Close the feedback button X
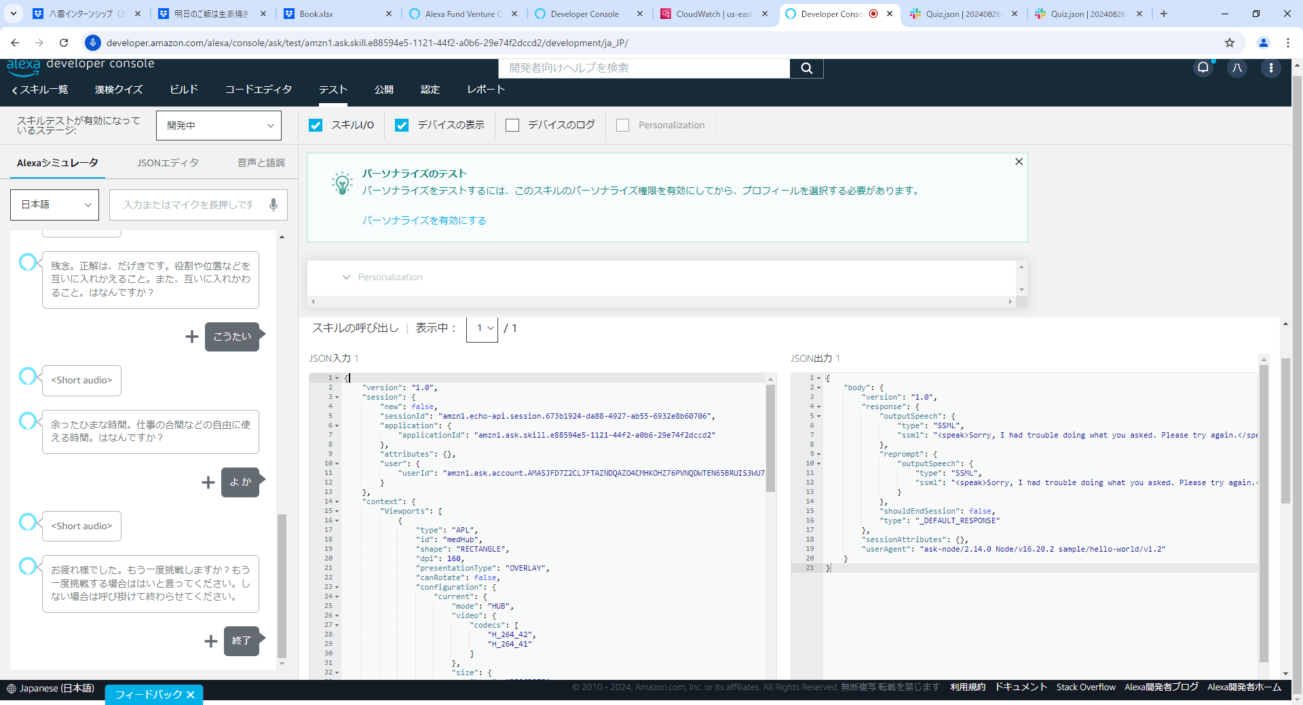Screen dimensions: 1303x705 click(x=191, y=695)
